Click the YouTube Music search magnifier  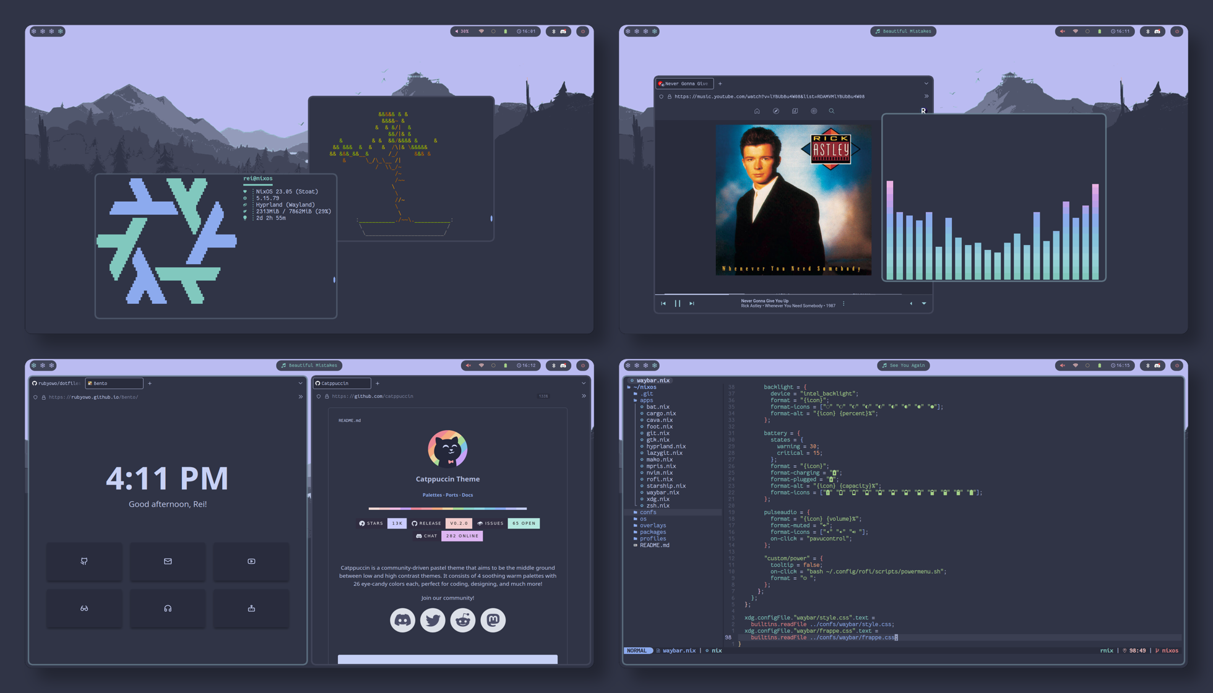832,111
